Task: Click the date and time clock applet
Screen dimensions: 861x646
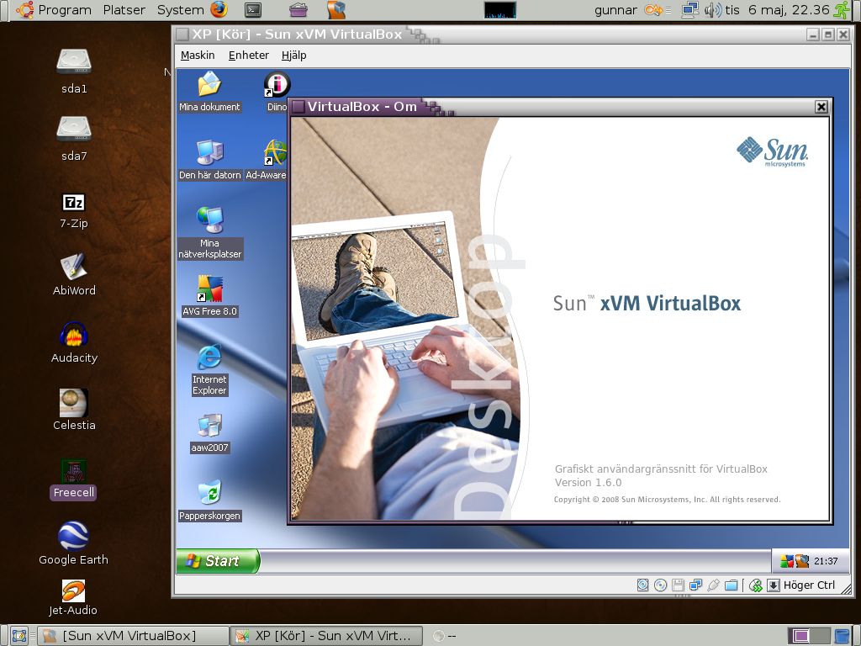Action: [777, 10]
